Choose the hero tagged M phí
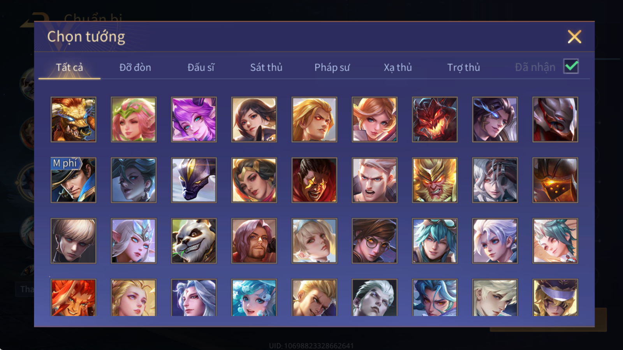Screen dimensions: 623x350 pyautogui.click(x=73, y=180)
